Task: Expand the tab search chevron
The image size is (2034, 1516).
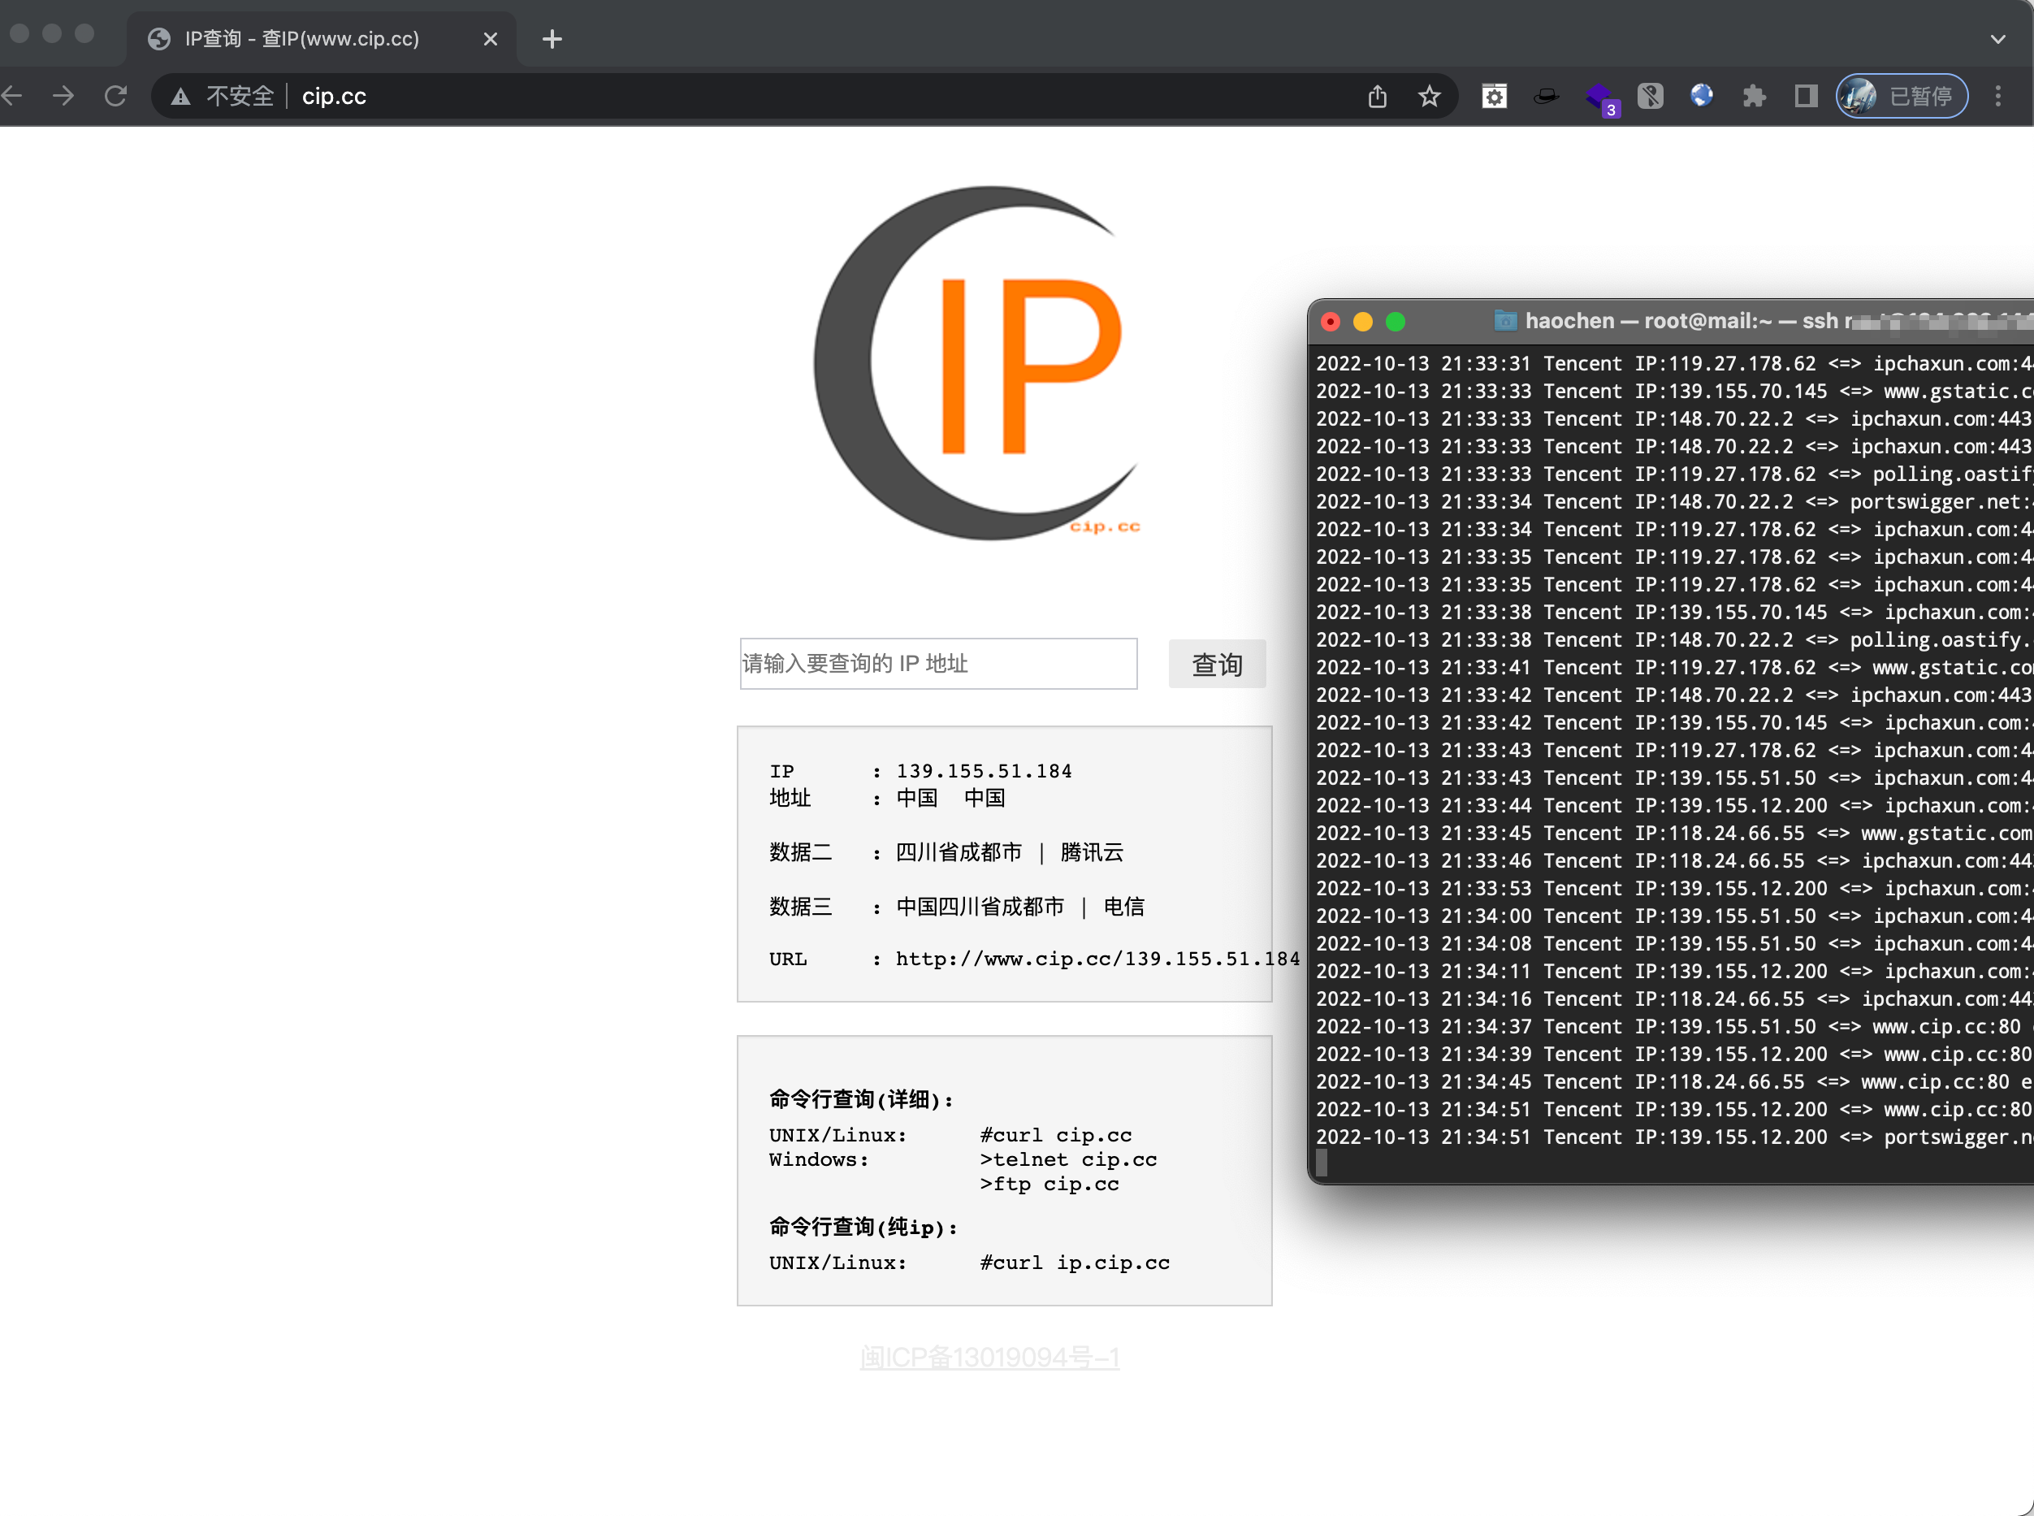Action: click(1998, 40)
